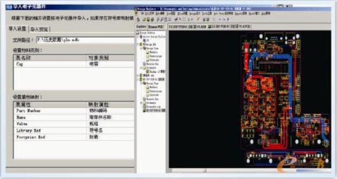
Task: Select the Cap row in table list
Action: (x=74, y=64)
